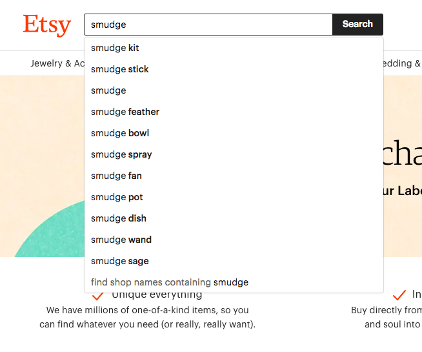The height and width of the screenshot is (352, 422).
Task: Pick the smudge fan suggestion
Action: 116,176
